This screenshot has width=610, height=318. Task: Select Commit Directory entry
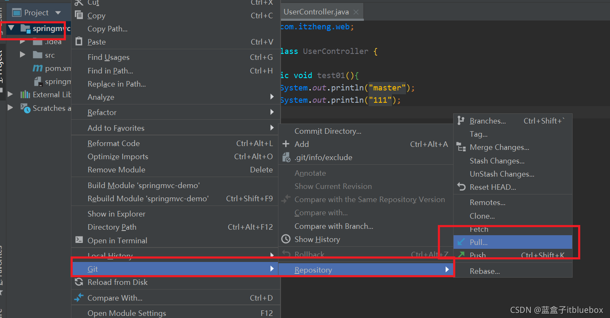(366, 131)
